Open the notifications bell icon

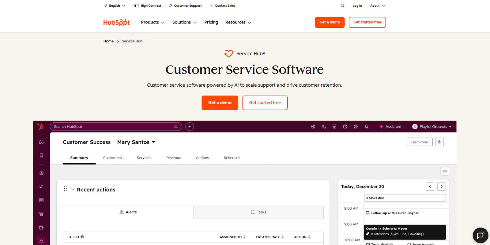tap(366, 127)
